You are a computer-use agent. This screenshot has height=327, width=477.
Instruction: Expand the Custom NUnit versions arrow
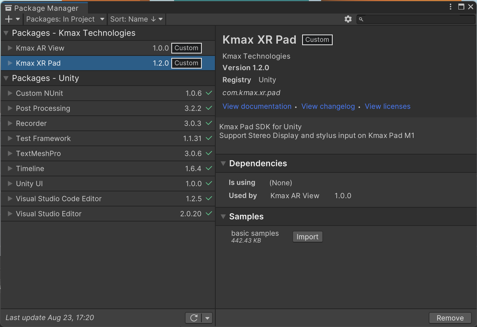point(10,93)
